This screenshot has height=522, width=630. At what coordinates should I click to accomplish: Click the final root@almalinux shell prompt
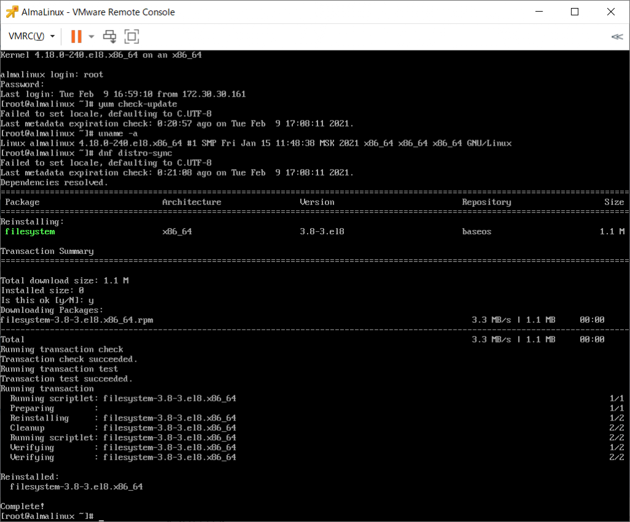coord(47,516)
